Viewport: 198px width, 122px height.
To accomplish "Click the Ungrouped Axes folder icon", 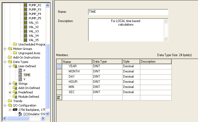I will [x=15, y=53].
